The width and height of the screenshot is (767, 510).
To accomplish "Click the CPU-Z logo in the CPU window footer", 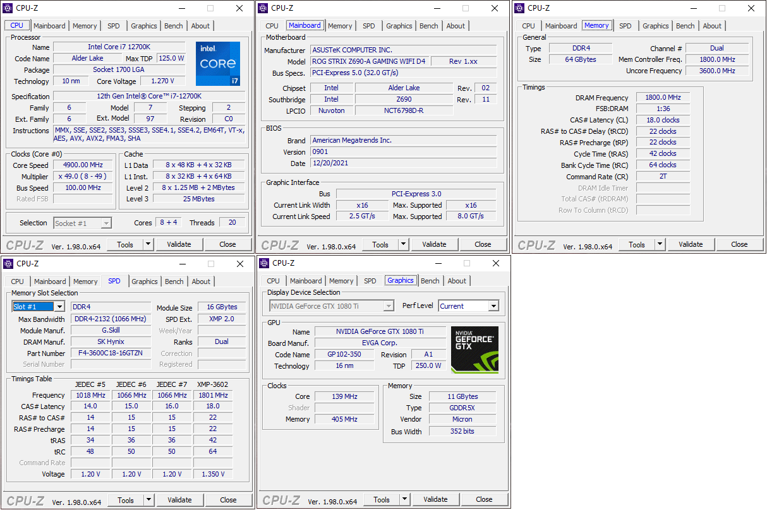I will coord(24,244).
